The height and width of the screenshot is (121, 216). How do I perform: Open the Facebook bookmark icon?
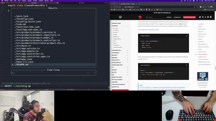pyautogui.click(x=155, y=10)
